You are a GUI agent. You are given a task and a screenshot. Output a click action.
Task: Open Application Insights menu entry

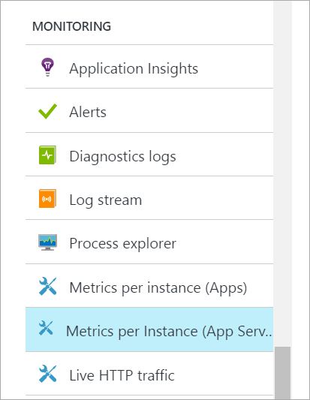[149, 67]
